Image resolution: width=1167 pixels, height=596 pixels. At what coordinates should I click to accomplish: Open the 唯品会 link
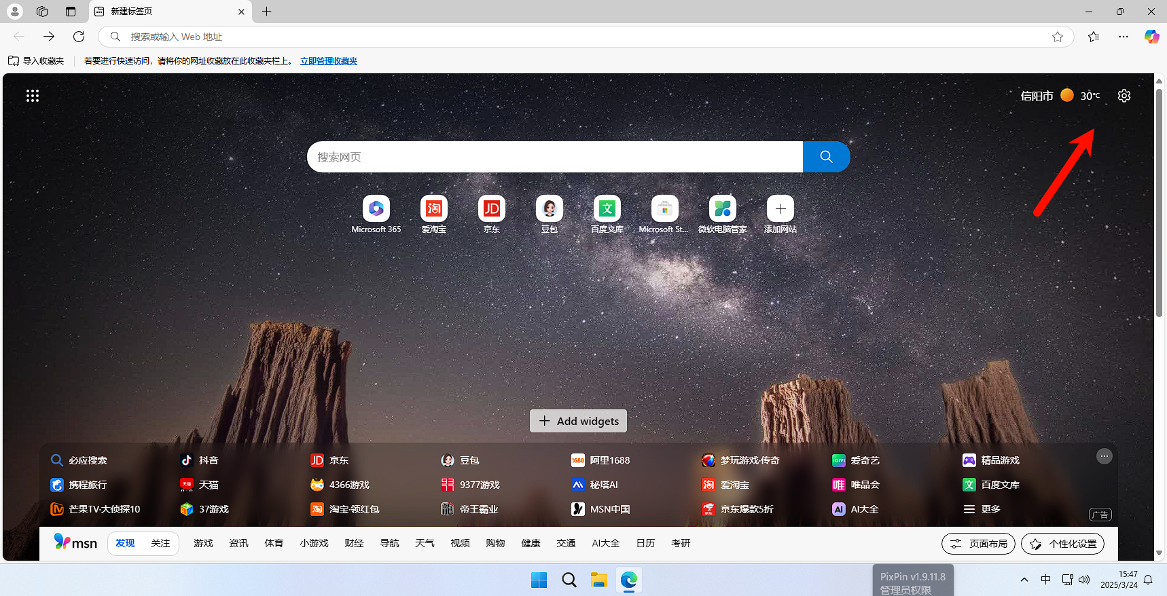[x=856, y=485]
